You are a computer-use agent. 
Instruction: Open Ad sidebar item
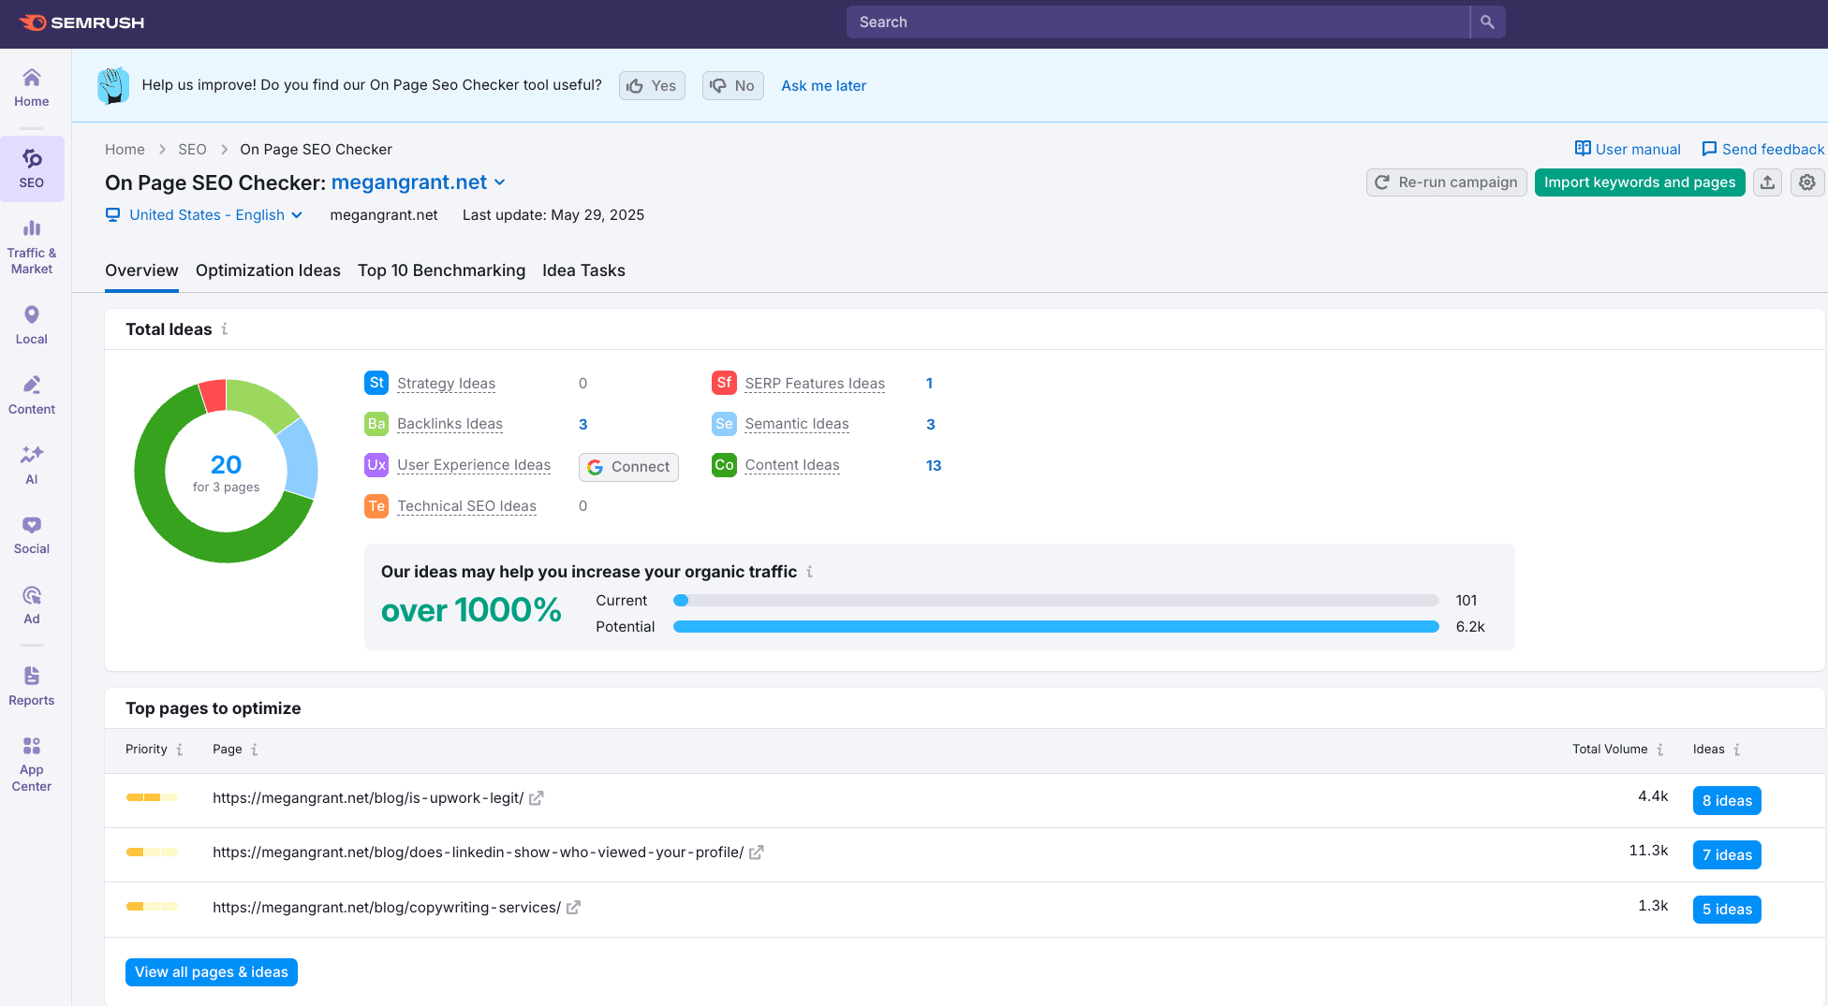pos(32,605)
